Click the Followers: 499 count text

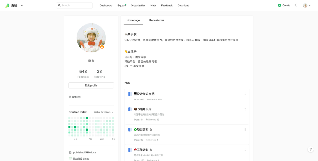point(154,99)
